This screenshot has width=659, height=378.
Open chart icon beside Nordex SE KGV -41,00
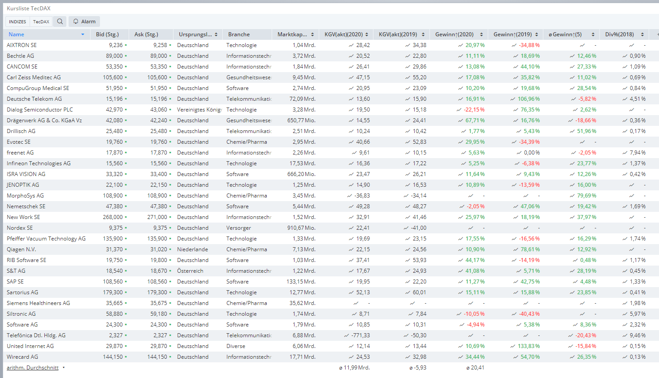pos(406,228)
